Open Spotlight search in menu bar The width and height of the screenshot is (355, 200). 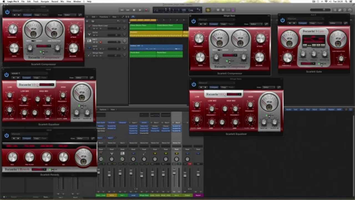pyautogui.click(x=346, y=1)
